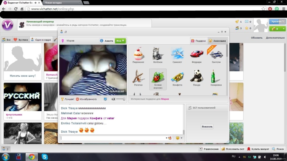Adjust the video volume slider
Image resolution: width=287 pixels, height=161 pixels.
121,99
